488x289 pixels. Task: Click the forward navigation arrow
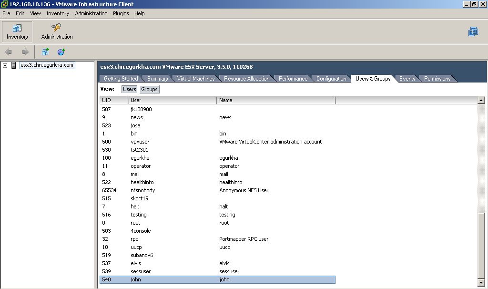25,52
